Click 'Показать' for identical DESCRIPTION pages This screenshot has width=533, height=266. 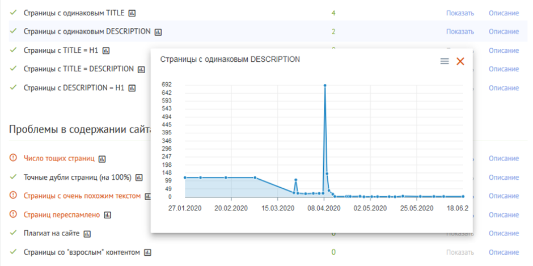[460, 32]
